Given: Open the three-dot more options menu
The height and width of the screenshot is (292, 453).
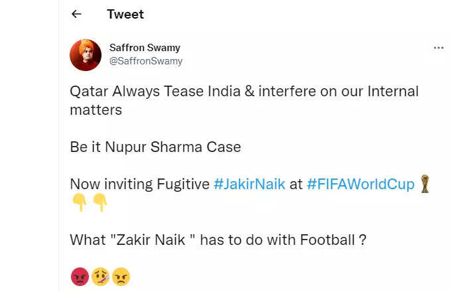Looking at the screenshot, I should (438, 48).
